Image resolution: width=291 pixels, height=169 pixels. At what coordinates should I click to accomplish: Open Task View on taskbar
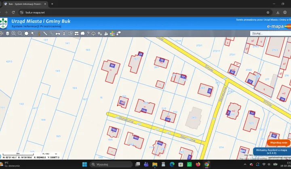coord(137,164)
